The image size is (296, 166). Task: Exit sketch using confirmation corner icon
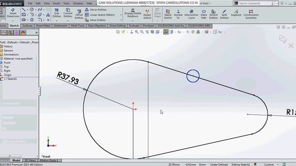pos(283,39)
